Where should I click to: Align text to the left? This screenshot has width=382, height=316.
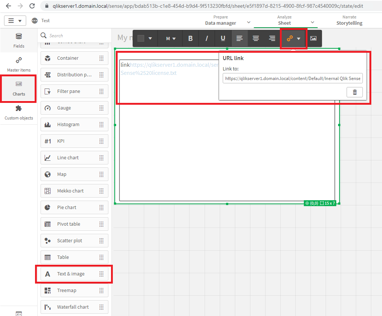(239, 38)
